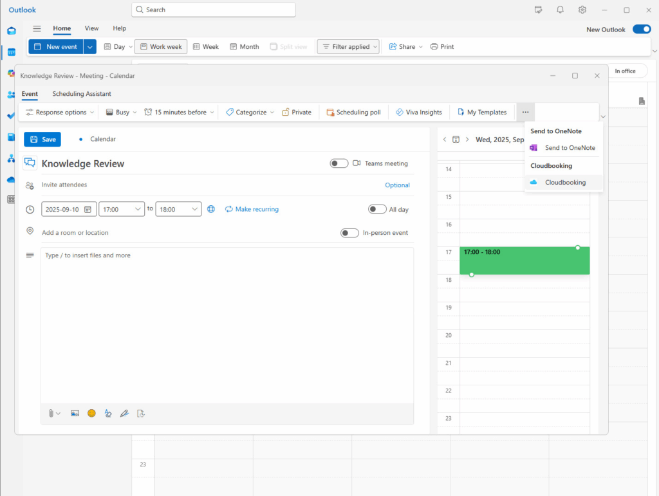This screenshot has height=496, width=659.
Task: Click the time zone globe icon
Action: pos(211,209)
